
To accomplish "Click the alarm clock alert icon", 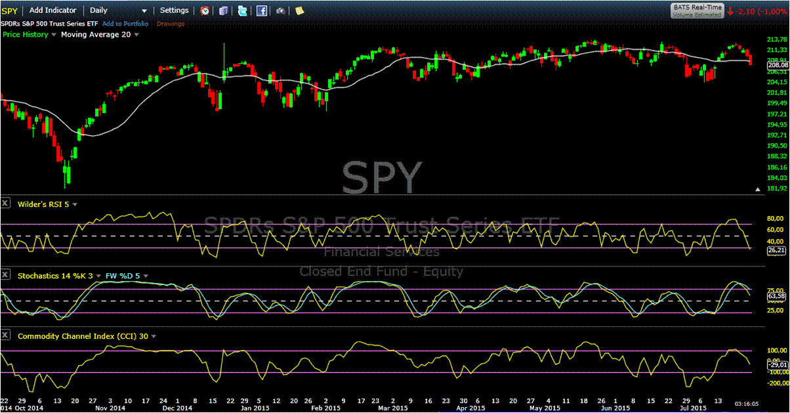I will [x=205, y=11].
